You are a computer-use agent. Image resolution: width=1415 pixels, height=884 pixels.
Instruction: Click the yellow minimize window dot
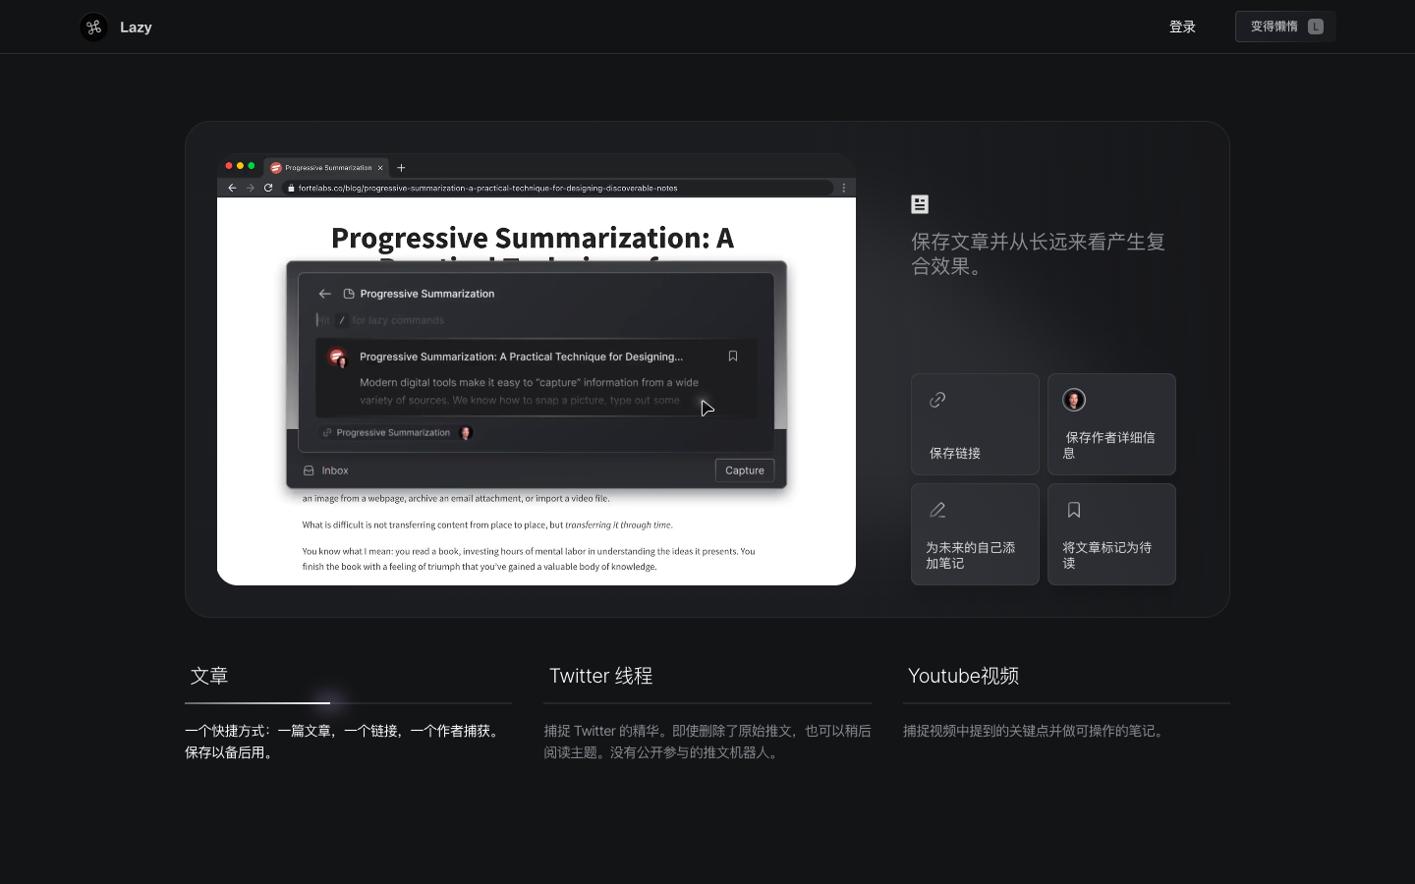coord(240,166)
